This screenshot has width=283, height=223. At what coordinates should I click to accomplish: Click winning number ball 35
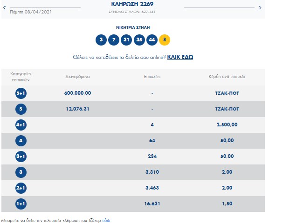tap(139, 40)
